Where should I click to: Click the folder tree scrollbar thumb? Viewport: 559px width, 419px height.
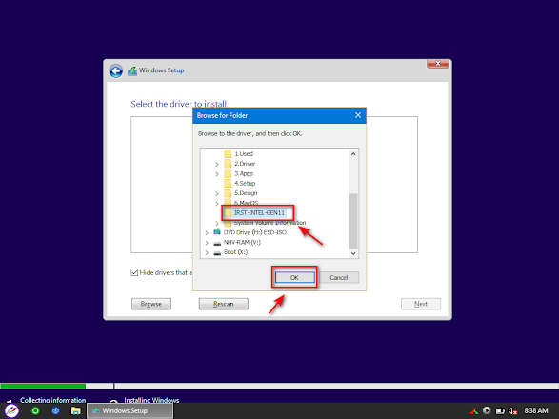pyautogui.click(x=353, y=220)
